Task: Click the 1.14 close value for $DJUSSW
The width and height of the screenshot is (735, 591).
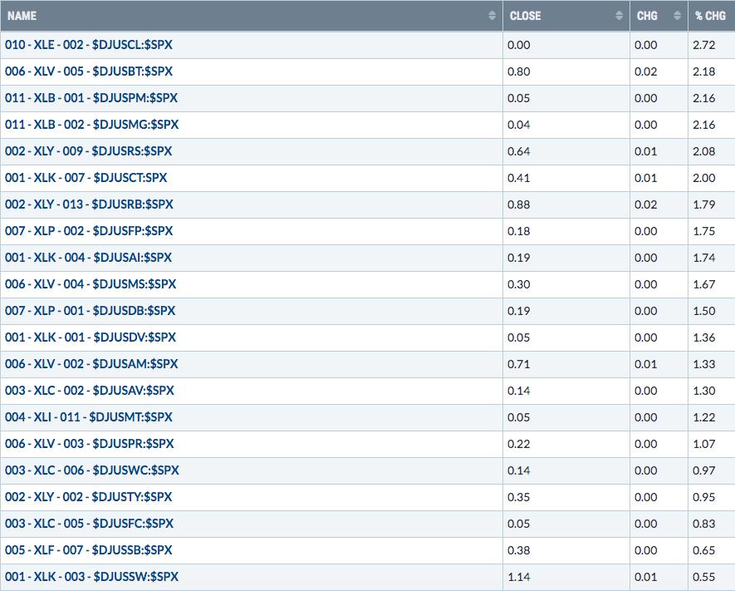Action: (x=518, y=577)
